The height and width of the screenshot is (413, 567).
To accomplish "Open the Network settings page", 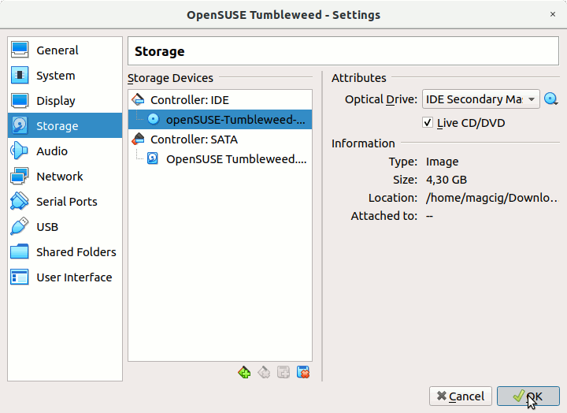I will (65, 177).
